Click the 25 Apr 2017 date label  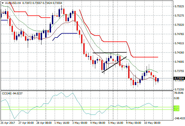[8, 123]
